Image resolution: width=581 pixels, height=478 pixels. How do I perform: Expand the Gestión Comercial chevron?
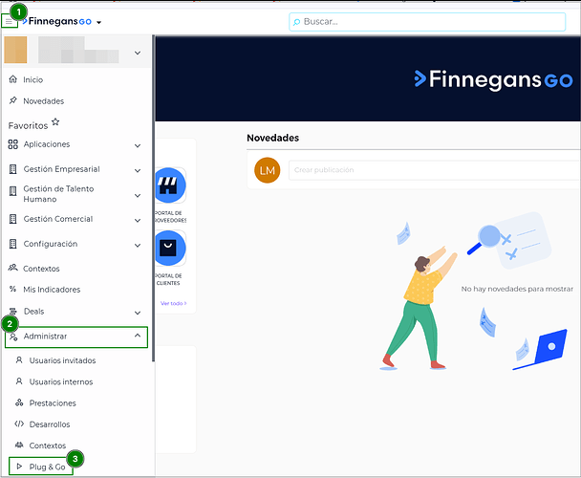(138, 220)
